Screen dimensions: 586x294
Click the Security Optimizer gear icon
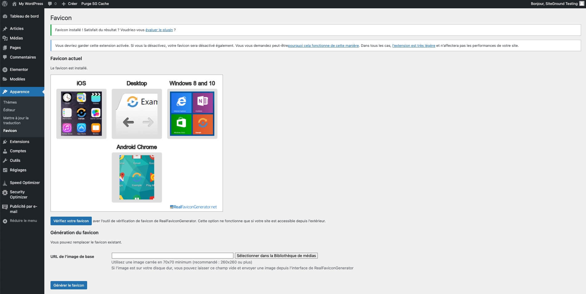pyautogui.click(x=5, y=193)
